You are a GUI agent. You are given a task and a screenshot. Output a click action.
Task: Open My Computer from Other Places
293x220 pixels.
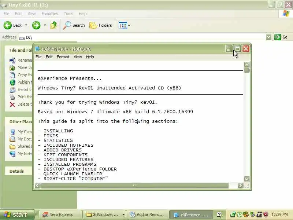[x=21, y=132]
